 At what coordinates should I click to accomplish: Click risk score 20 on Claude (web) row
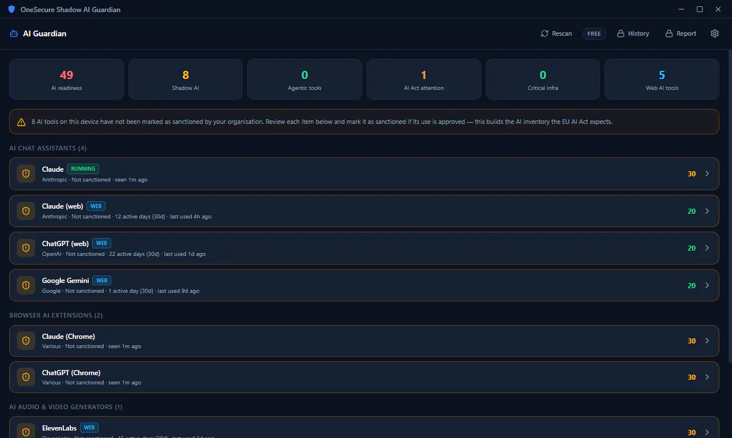pyautogui.click(x=692, y=211)
